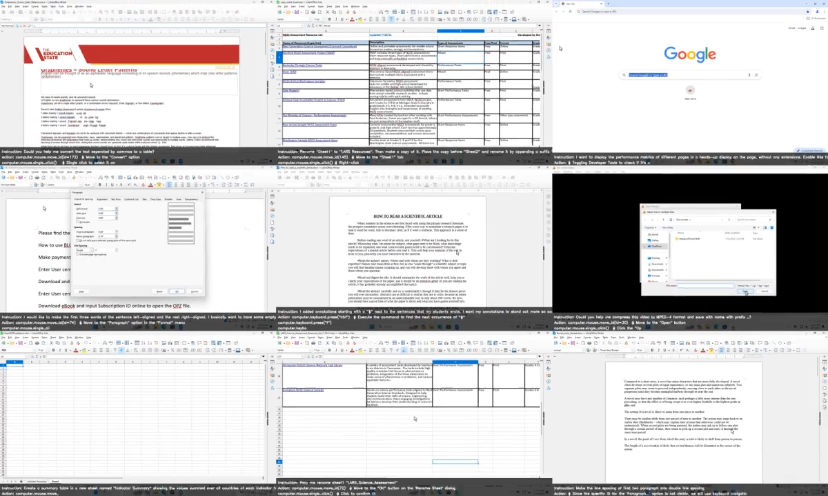Switch to the Alignment tab in Paragraph dialog

pos(102,199)
